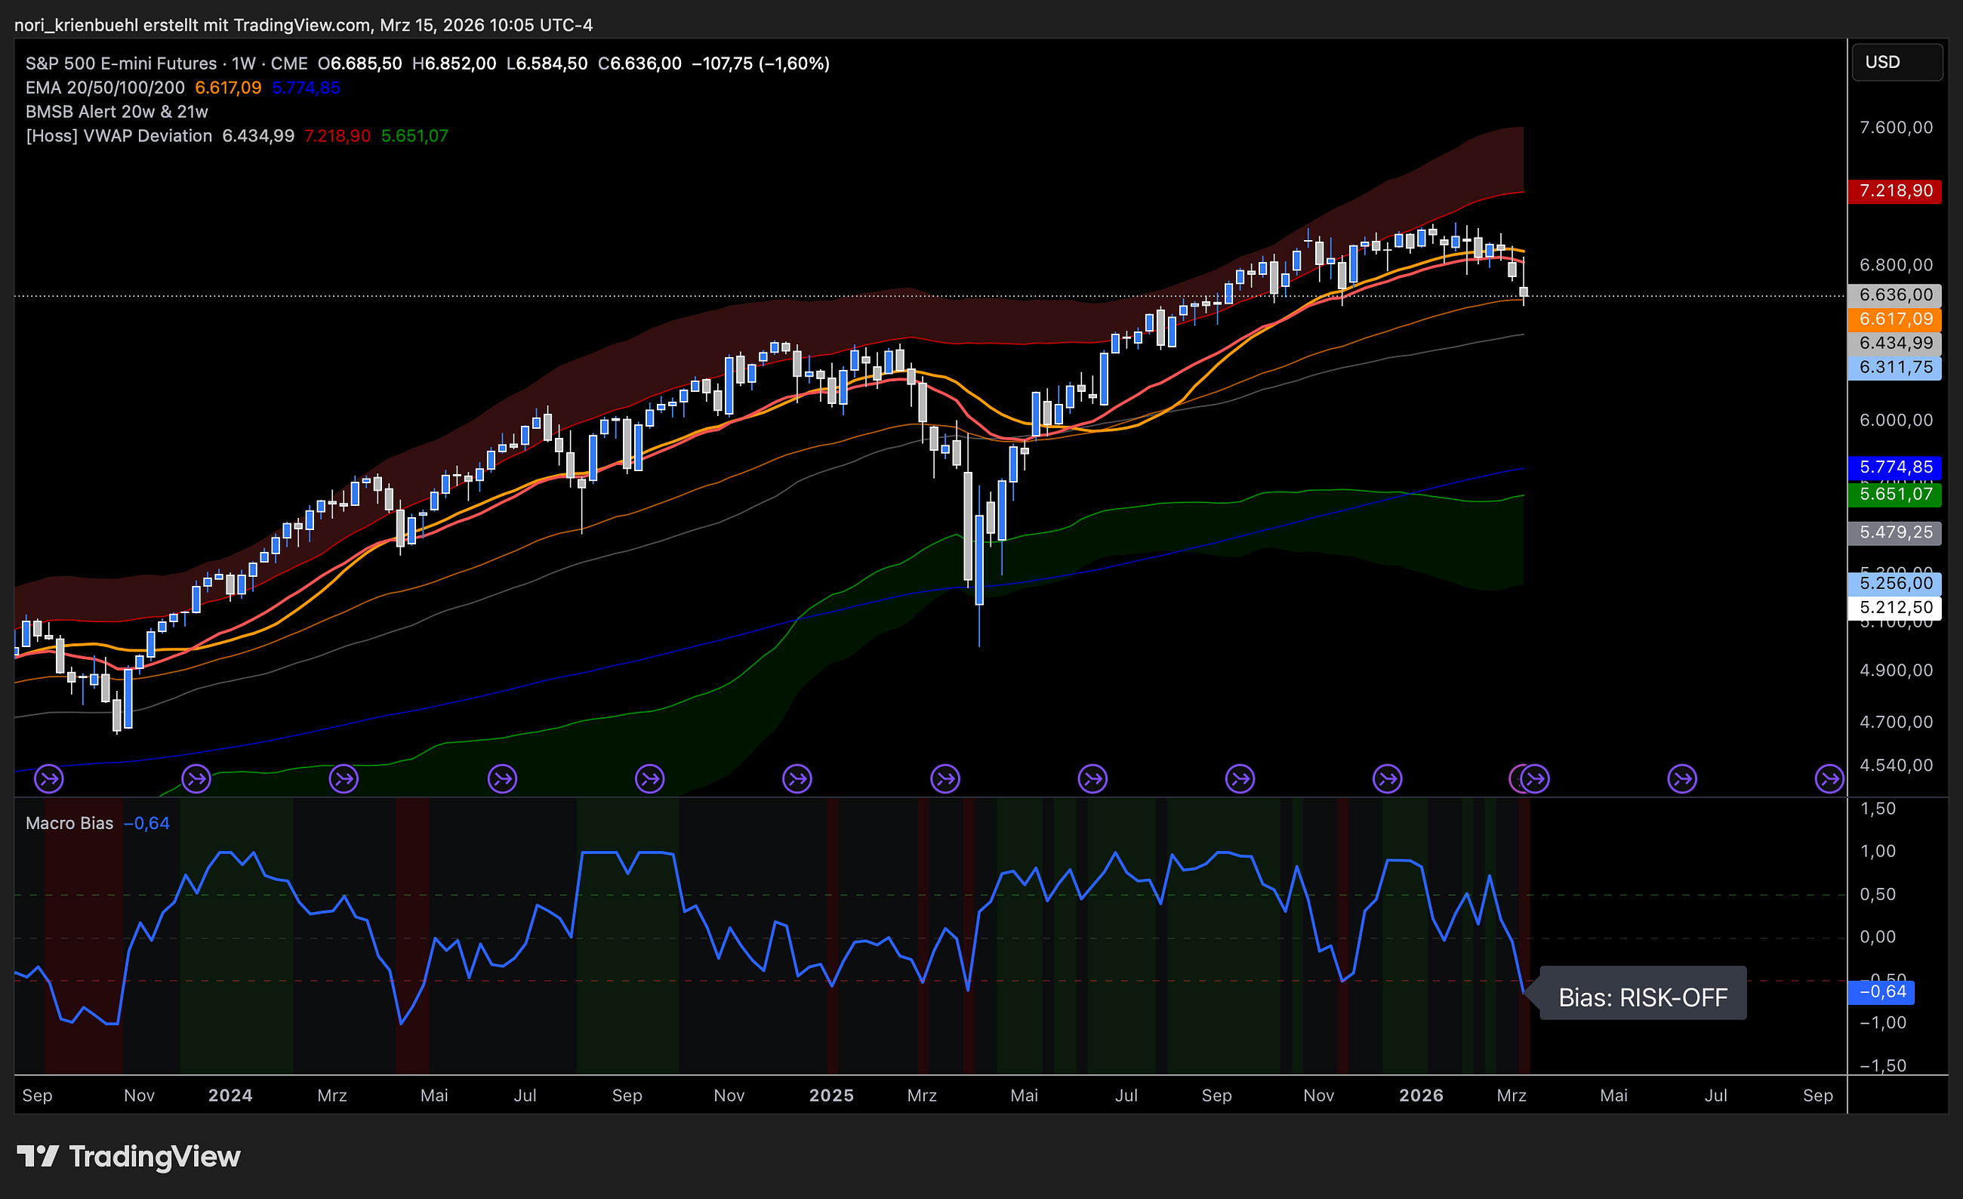Click the gray 5.479,25 price label
Image resolution: width=1963 pixels, height=1199 pixels.
tap(1894, 532)
